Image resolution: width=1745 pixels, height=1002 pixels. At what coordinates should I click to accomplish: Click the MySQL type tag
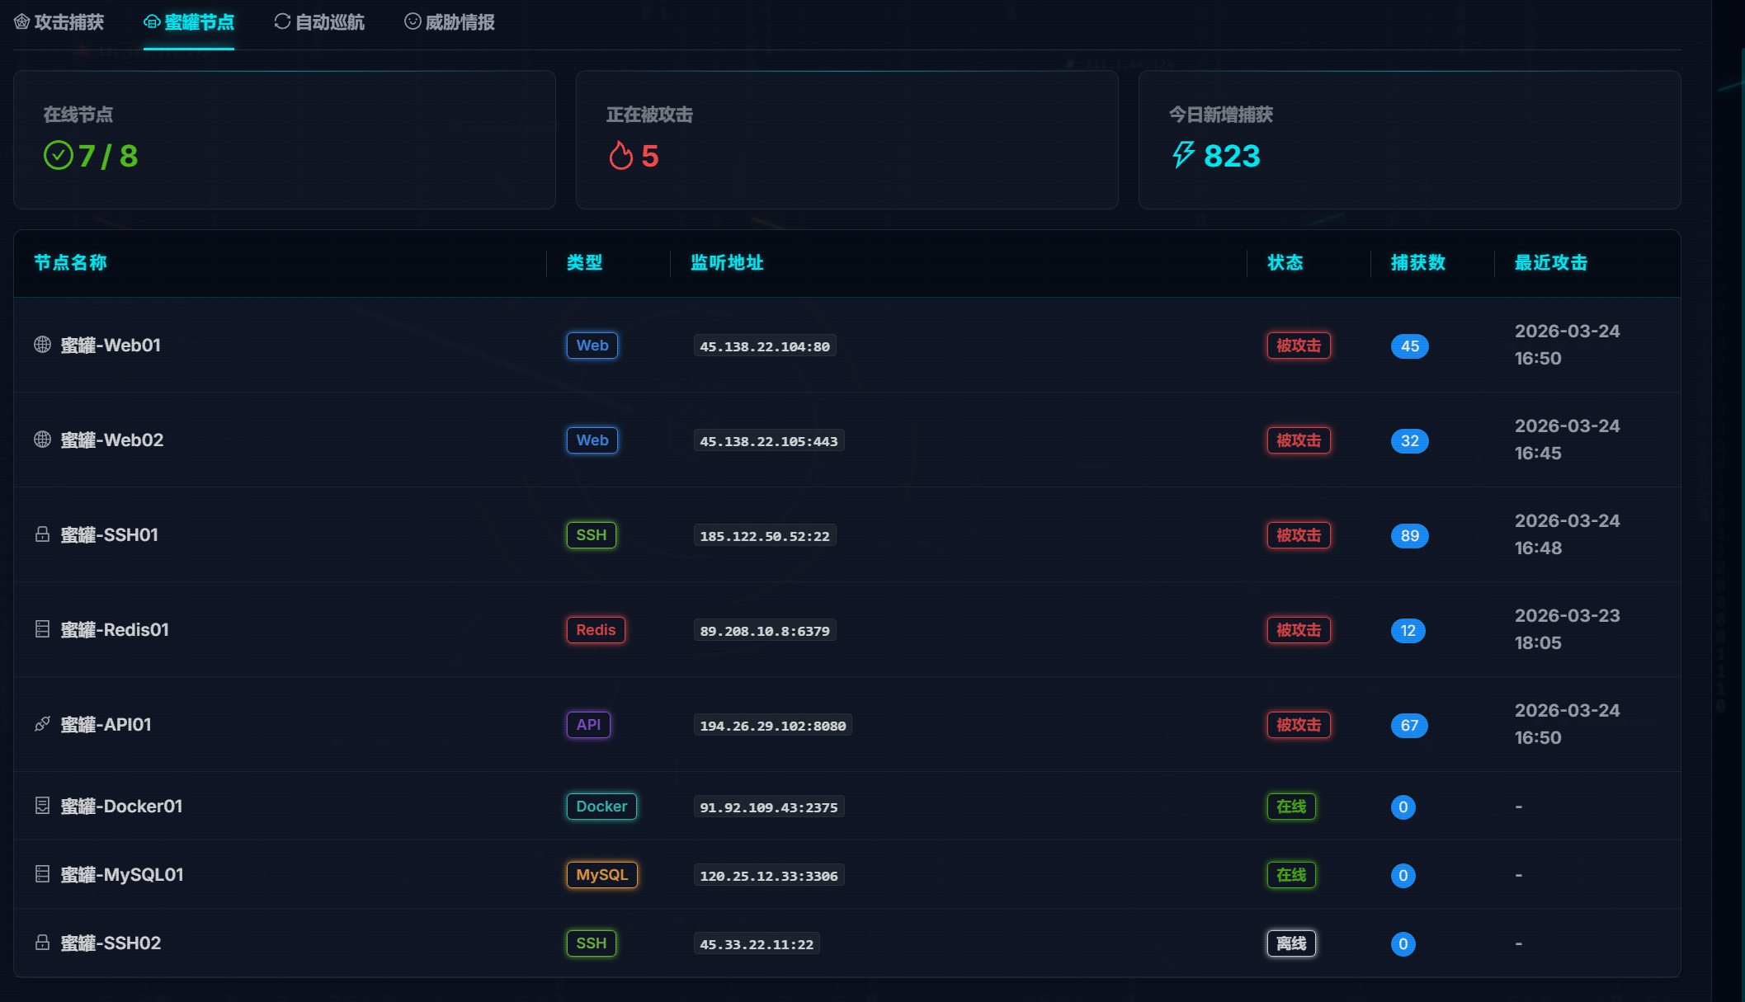pos(602,875)
